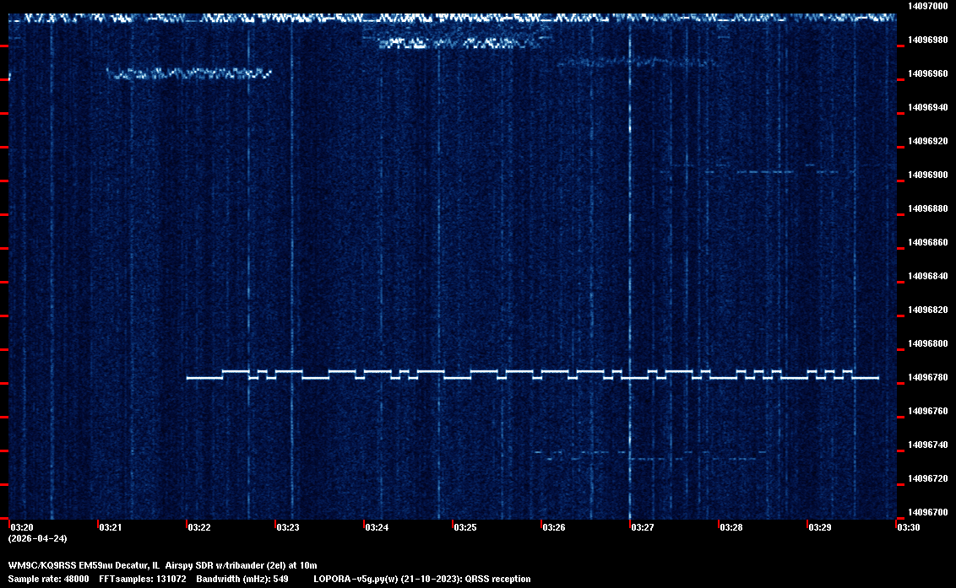956x588 pixels.
Task: Click the wavy signal near 14096960
Action: coord(189,74)
